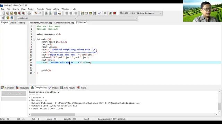The image size is (222, 124).
Task: Open the Search menu
Action: (x=16, y=9)
